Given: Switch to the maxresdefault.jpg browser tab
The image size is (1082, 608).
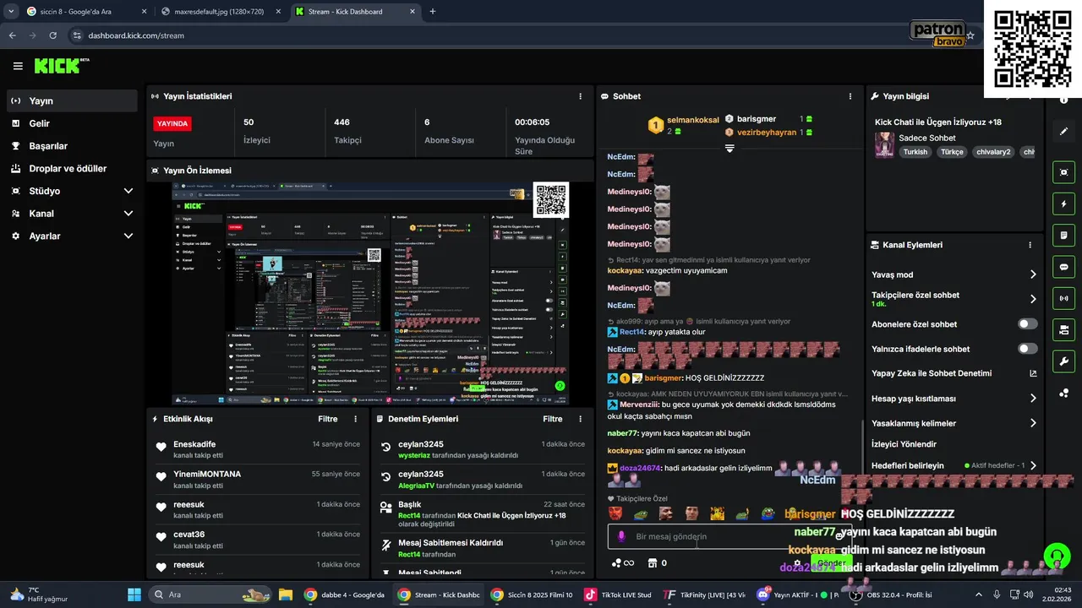Looking at the screenshot, I should 220,12.
